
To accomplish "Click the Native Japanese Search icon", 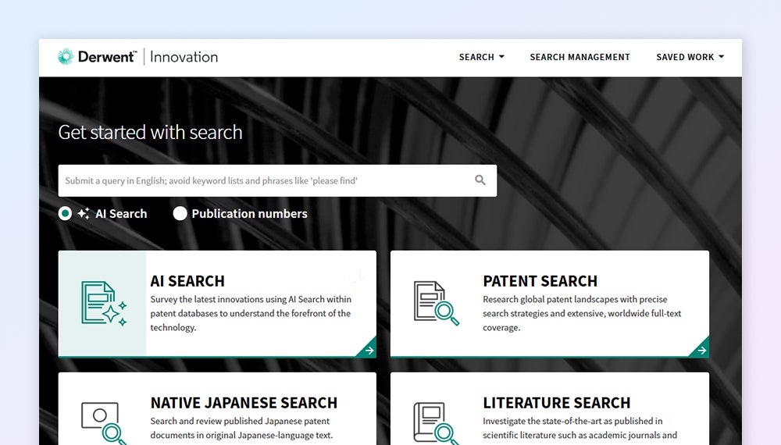I will click(x=103, y=422).
